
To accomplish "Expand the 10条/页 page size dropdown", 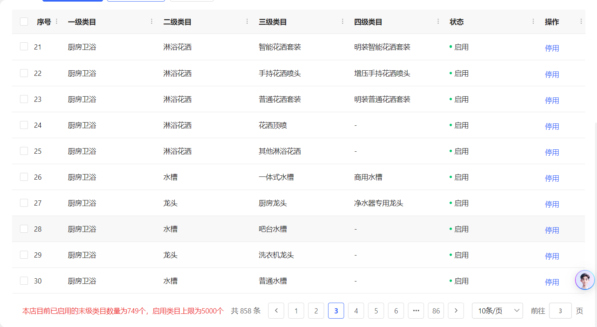I will tap(497, 311).
